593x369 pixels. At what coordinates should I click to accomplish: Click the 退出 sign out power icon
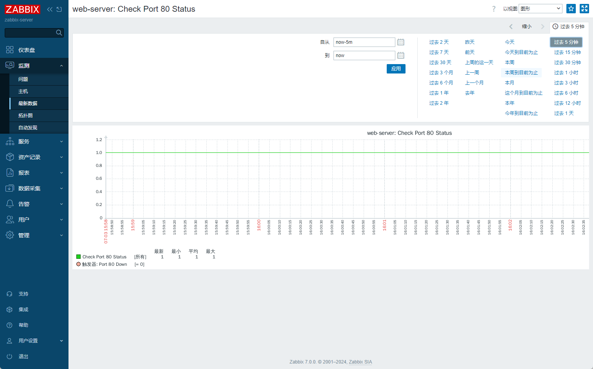[10, 356]
